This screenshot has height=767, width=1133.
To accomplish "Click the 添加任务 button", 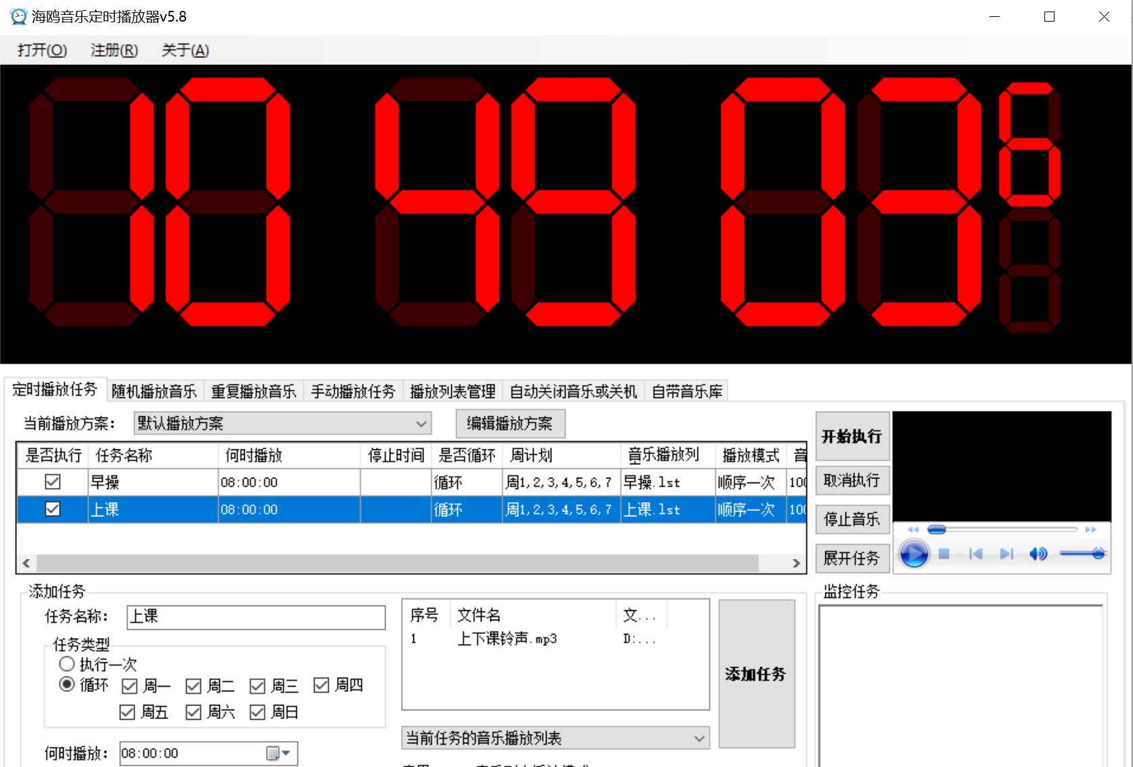I will coord(756,674).
